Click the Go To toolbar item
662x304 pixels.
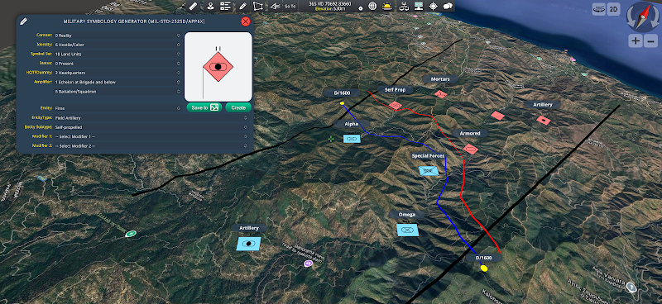[290, 6]
